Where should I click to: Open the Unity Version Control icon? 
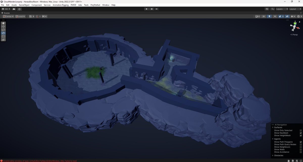click(x=19, y=9)
